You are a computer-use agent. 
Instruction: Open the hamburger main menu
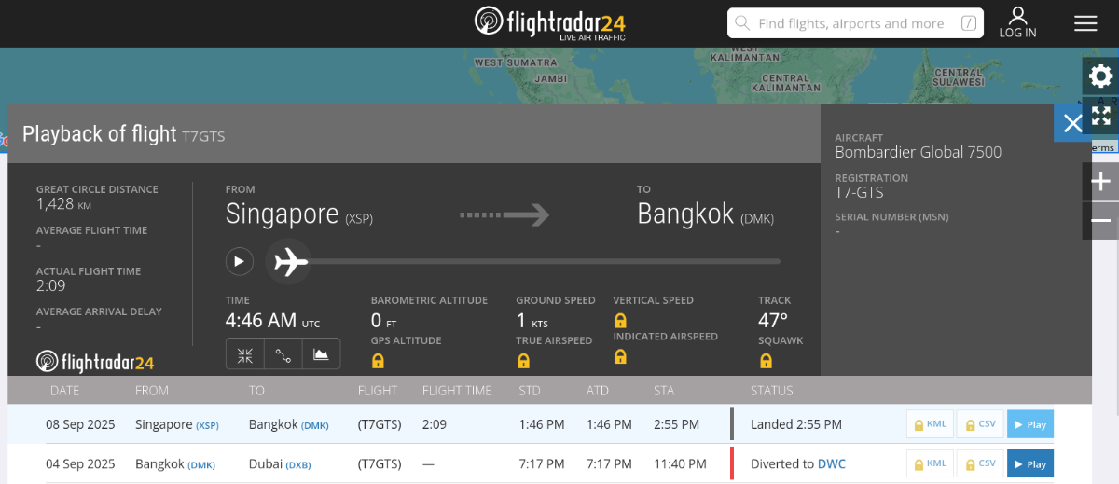click(1085, 23)
